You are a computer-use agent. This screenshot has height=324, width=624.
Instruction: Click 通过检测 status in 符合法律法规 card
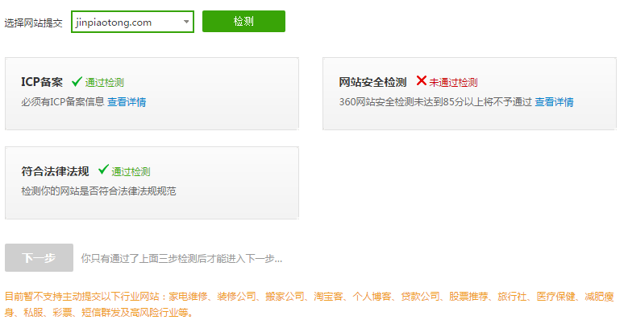(131, 171)
